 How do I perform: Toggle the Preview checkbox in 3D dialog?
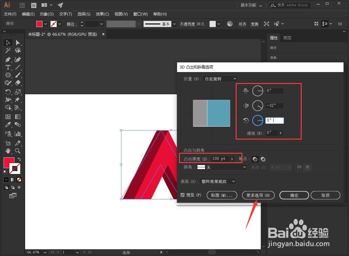(x=183, y=195)
